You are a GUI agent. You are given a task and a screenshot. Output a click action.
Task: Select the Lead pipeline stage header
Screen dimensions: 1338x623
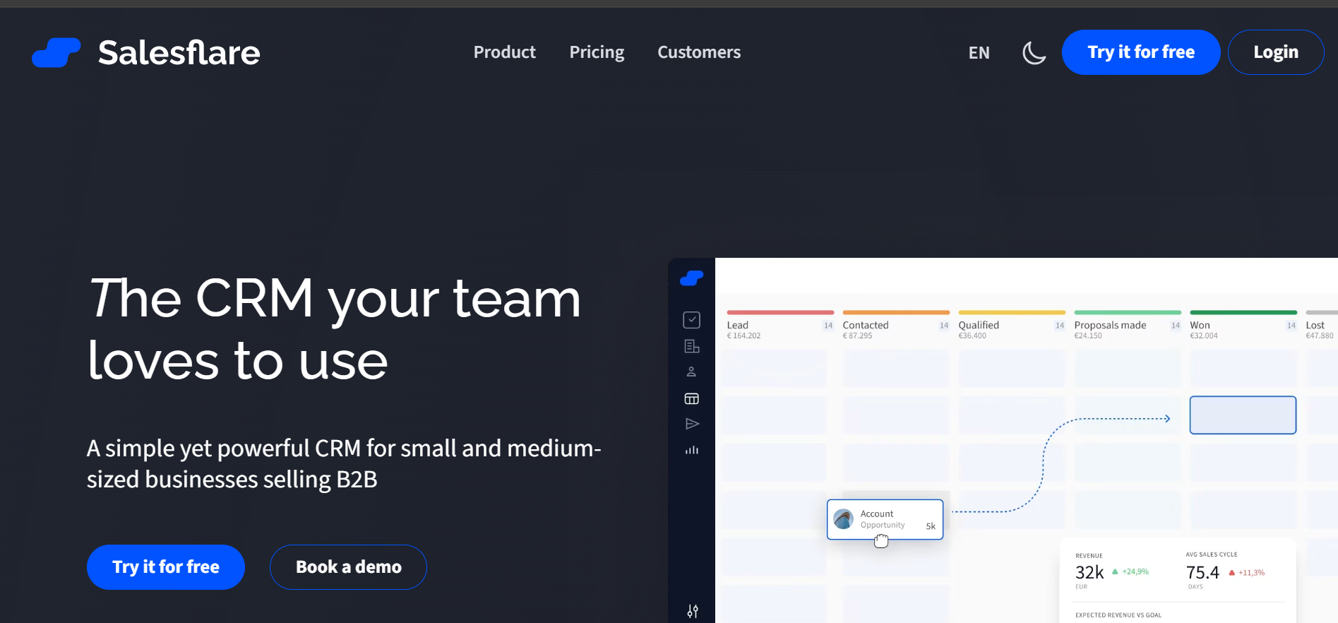[780, 326]
